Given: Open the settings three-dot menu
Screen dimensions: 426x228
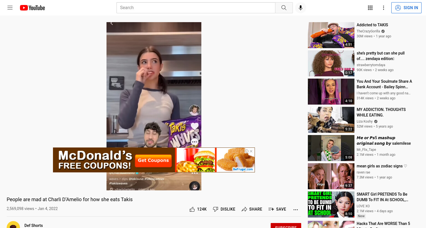Looking at the screenshot, I should pyautogui.click(x=384, y=8).
